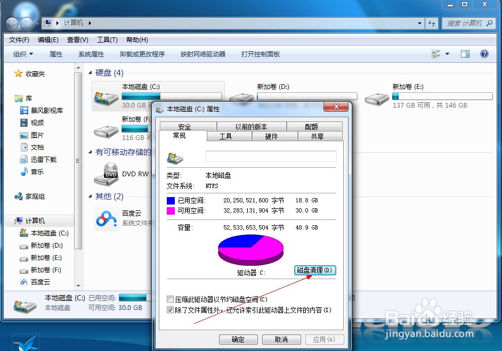
Task: Enable 压缩此驱动器以节约磁盘空间 checkbox
Action: pos(171,299)
